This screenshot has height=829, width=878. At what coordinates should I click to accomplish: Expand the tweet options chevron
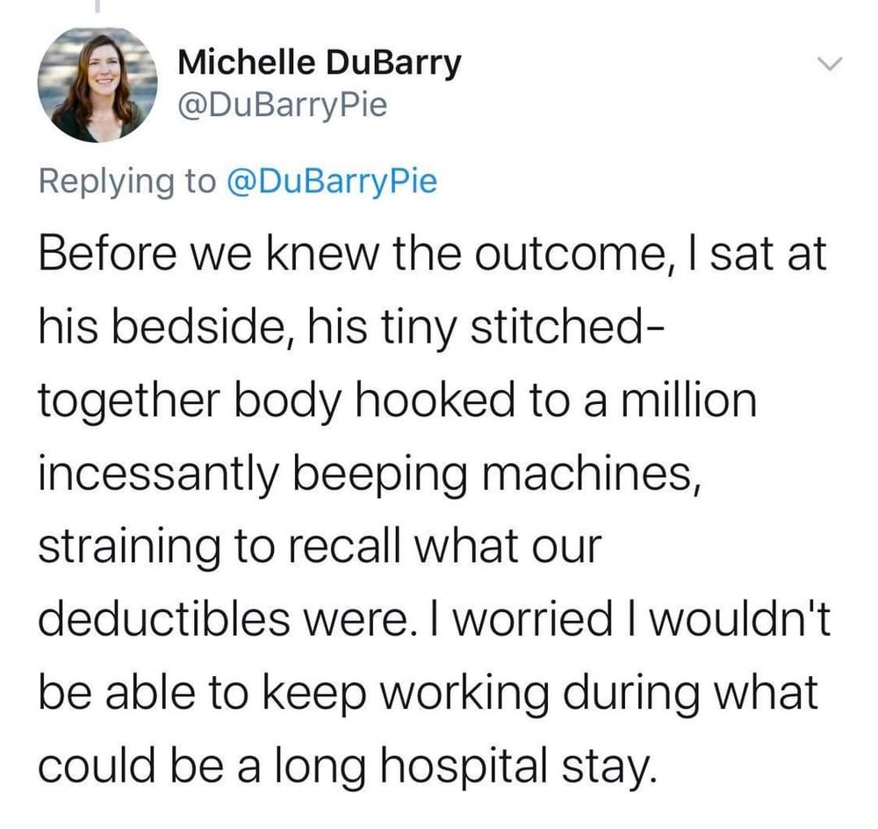tap(830, 64)
